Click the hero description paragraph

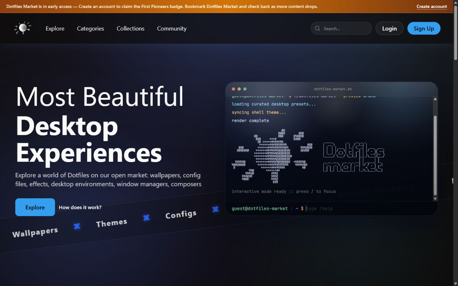(x=108, y=180)
